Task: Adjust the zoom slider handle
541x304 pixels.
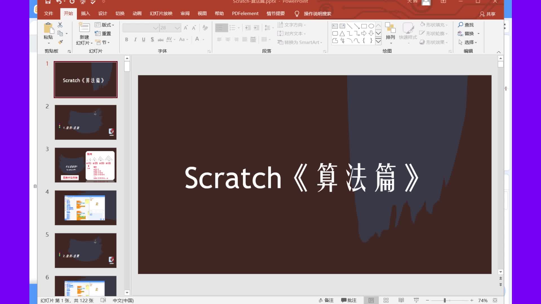Action: pyautogui.click(x=445, y=300)
